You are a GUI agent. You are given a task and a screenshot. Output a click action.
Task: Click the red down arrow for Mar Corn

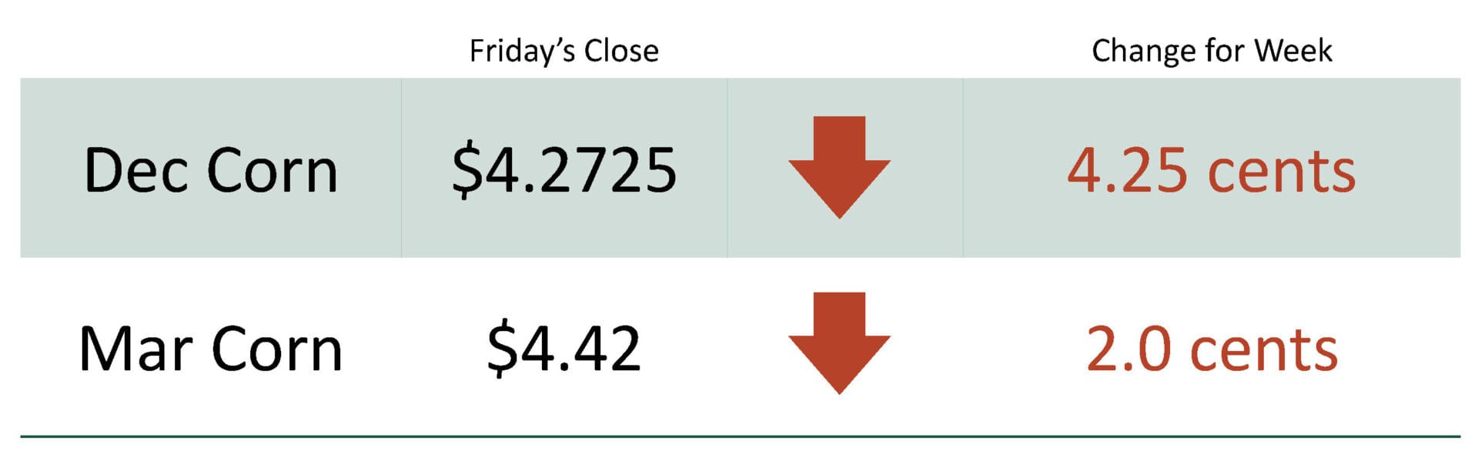point(839,342)
